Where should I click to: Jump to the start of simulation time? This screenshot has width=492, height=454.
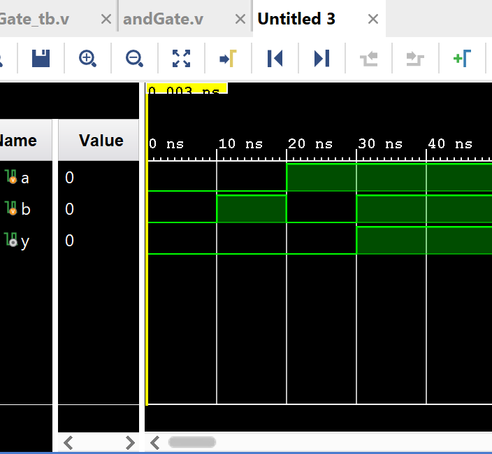pyautogui.click(x=275, y=59)
